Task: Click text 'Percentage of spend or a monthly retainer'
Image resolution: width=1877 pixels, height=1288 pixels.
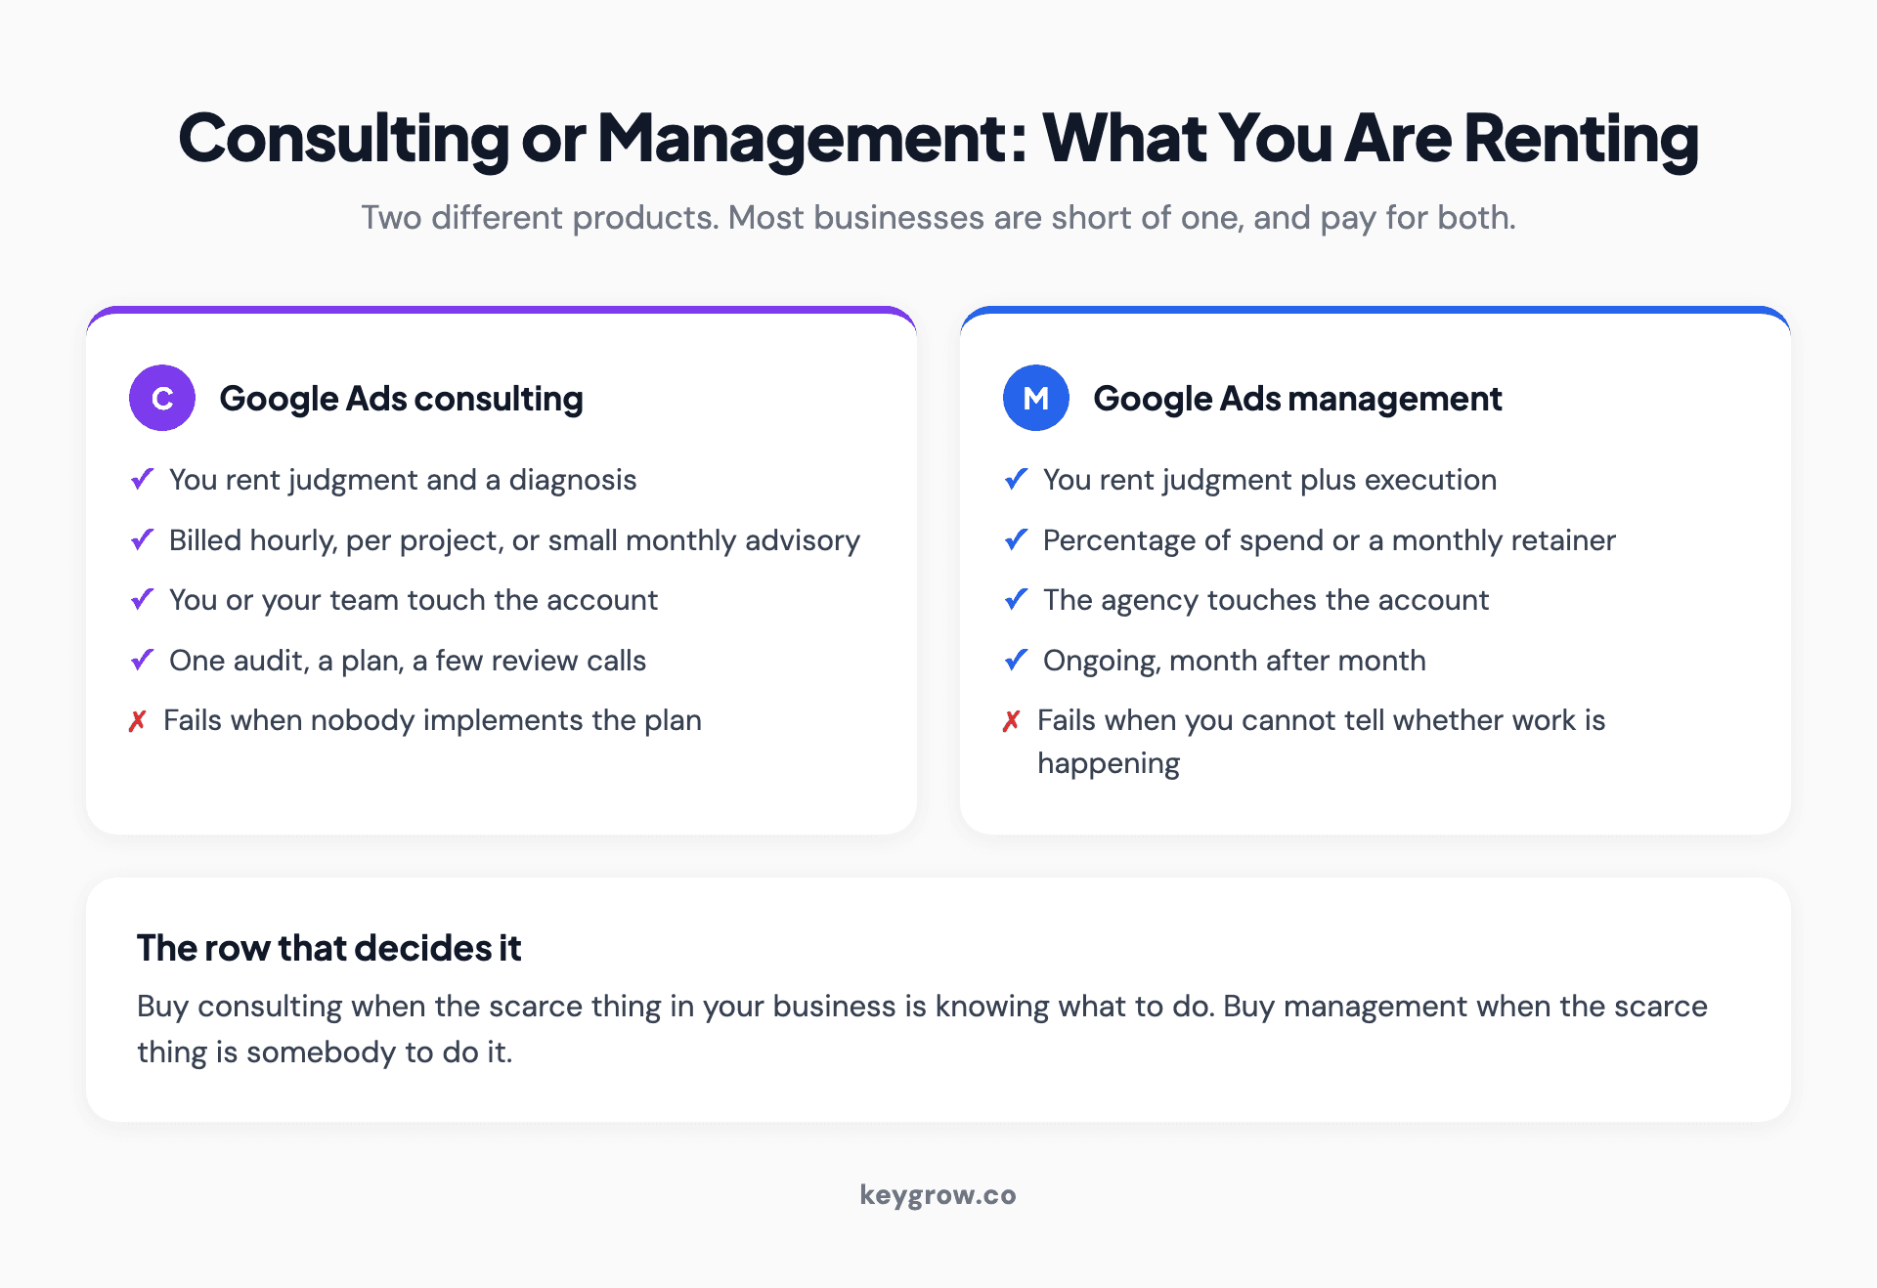Action: [x=1330, y=540]
